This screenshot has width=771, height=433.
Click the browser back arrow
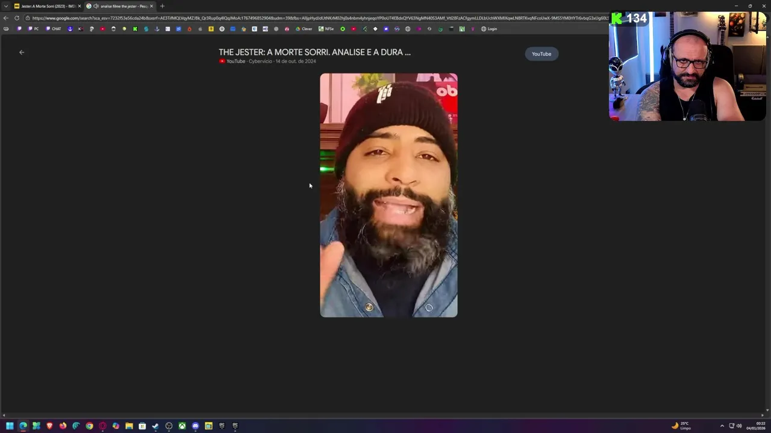[6, 18]
